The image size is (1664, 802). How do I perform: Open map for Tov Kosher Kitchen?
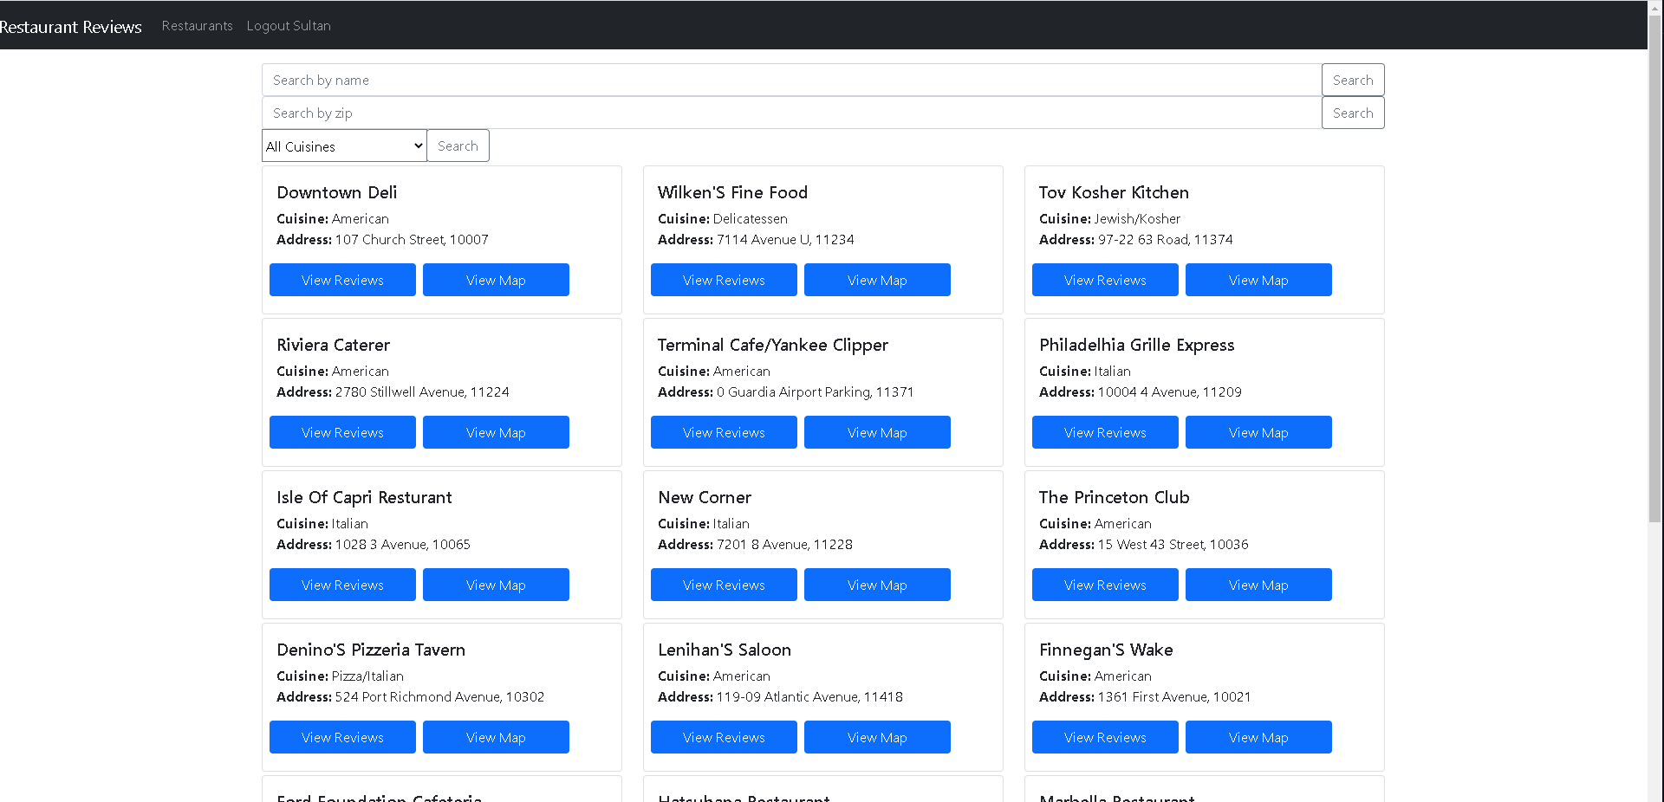[x=1258, y=280]
